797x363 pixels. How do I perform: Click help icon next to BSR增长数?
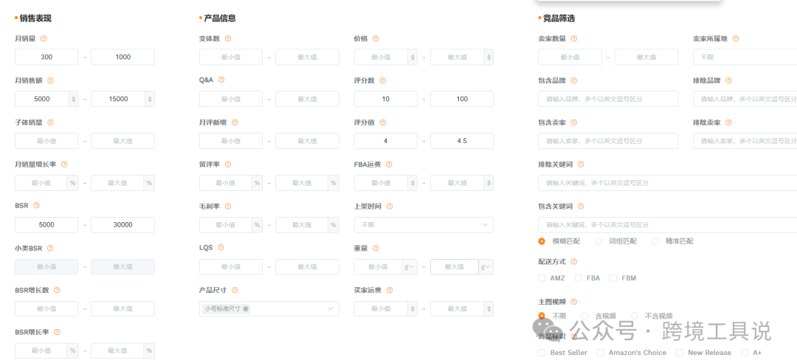point(57,290)
